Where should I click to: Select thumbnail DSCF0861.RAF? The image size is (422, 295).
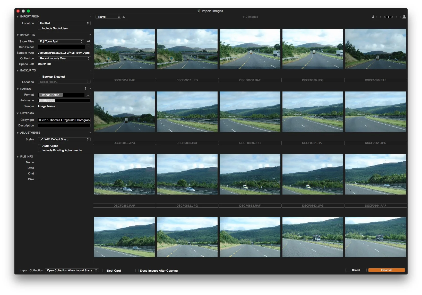coord(313,112)
